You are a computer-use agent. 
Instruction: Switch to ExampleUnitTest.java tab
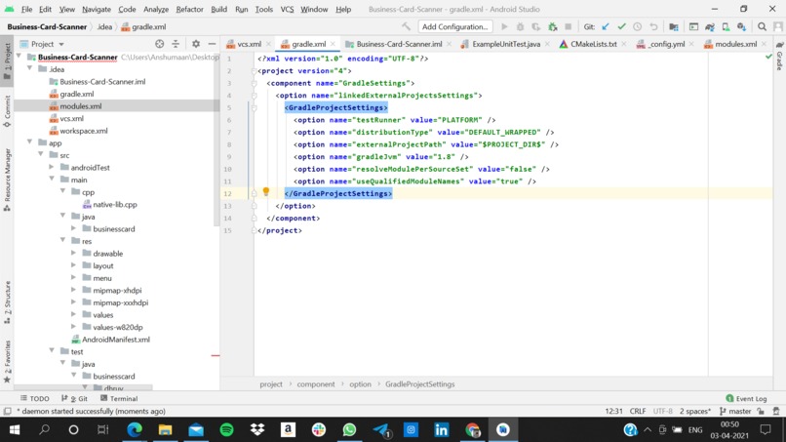(506, 44)
